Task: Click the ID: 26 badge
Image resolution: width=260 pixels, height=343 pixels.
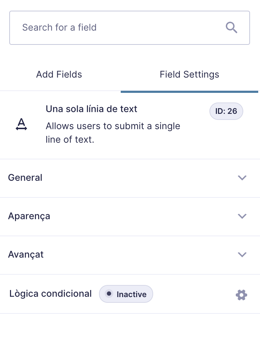Action: click(x=226, y=111)
